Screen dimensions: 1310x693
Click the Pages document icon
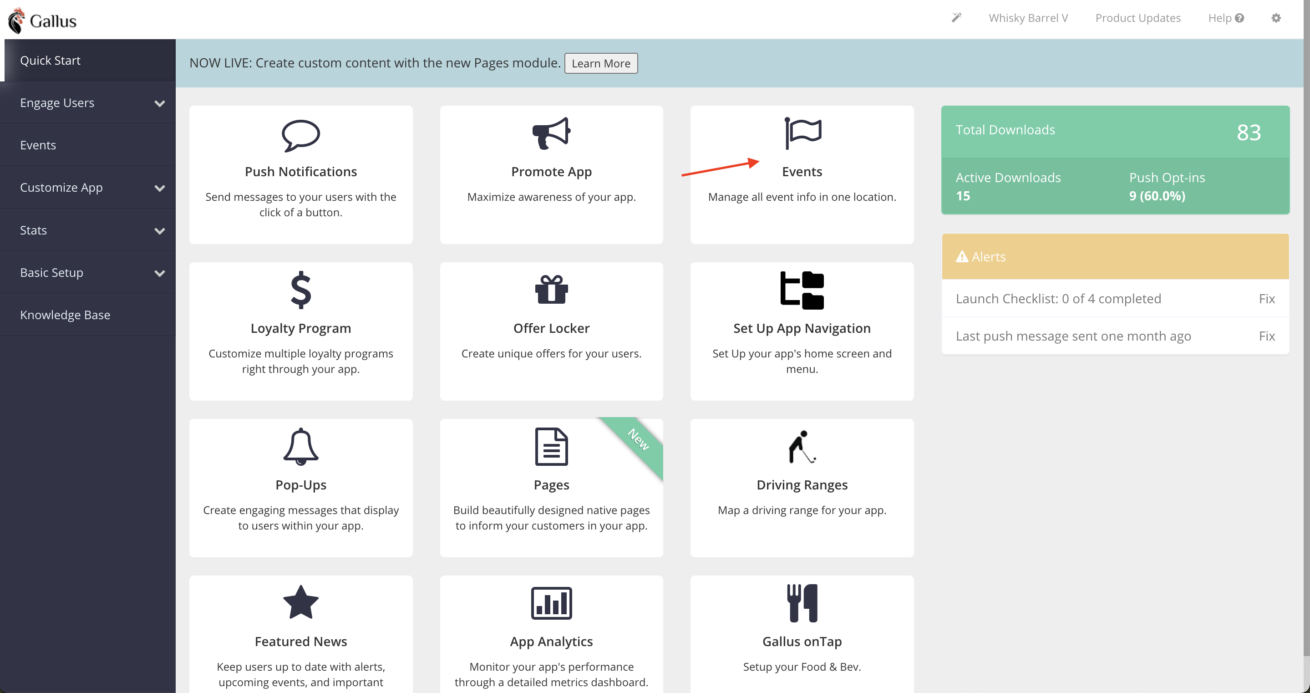click(551, 446)
